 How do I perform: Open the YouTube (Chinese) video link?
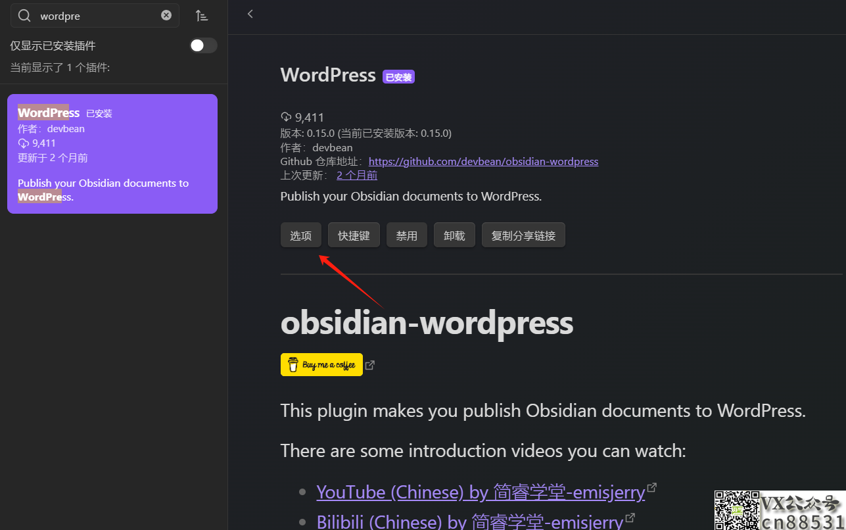tap(481, 492)
